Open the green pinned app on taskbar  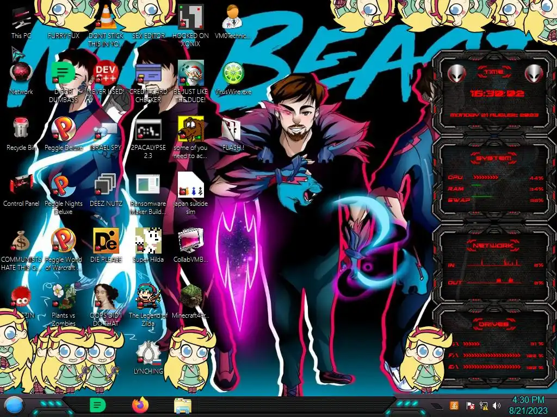(97, 405)
